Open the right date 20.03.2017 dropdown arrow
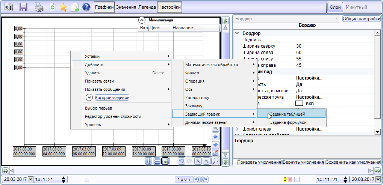Screen dimensions: 383x185 pyautogui.click(x=378, y=180)
